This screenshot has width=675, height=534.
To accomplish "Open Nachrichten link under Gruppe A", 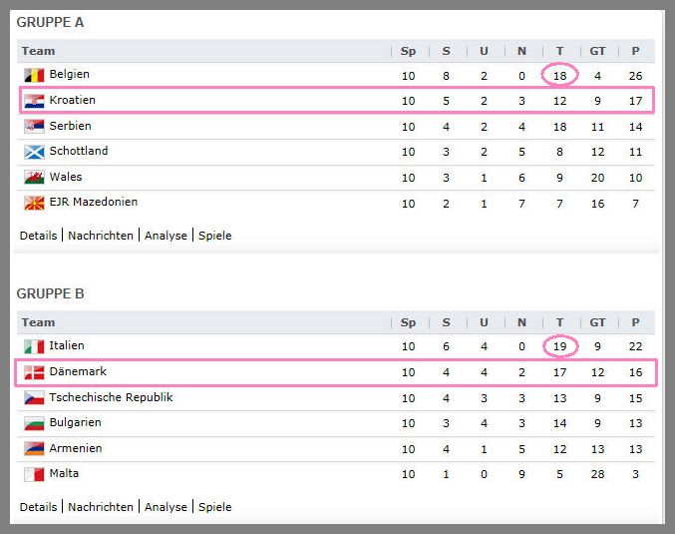I will coord(101,236).
